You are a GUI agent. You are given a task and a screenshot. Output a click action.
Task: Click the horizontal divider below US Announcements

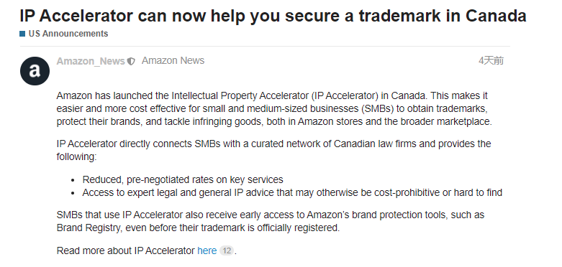click(265, 46)
